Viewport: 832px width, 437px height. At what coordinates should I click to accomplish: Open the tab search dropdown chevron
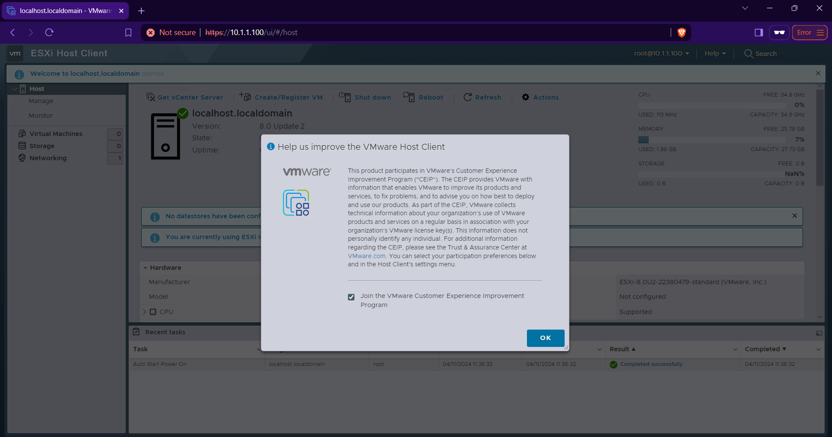[x=745, y=8]
